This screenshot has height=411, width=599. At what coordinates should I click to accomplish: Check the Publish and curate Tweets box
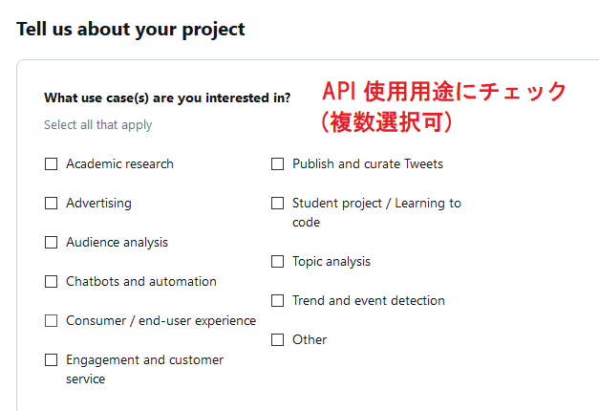278,164
